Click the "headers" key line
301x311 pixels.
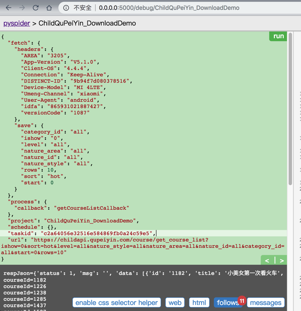tap(34, 50)
